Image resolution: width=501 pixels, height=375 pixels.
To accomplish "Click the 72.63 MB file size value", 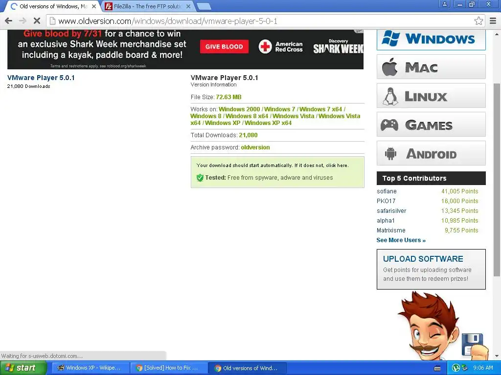I will point(228,97).
